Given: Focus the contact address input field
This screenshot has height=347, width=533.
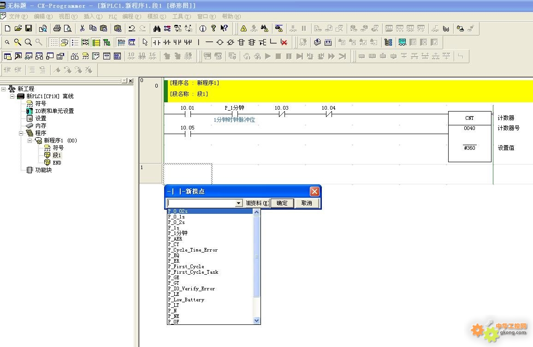Looking at the screenshot, I should click(x=201, y=203).
